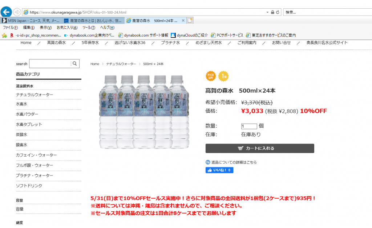Click the browser back arrow button
This screenshot has width=372, height=228.
tap(6, 12)
